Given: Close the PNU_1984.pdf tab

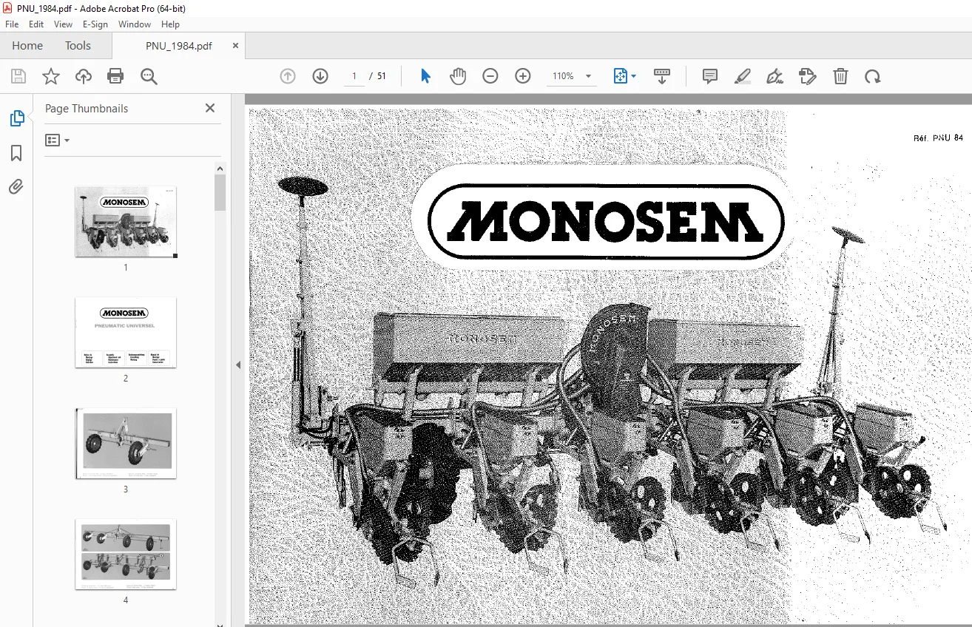Looking at the screenshot, I should (x=236, y=45).
